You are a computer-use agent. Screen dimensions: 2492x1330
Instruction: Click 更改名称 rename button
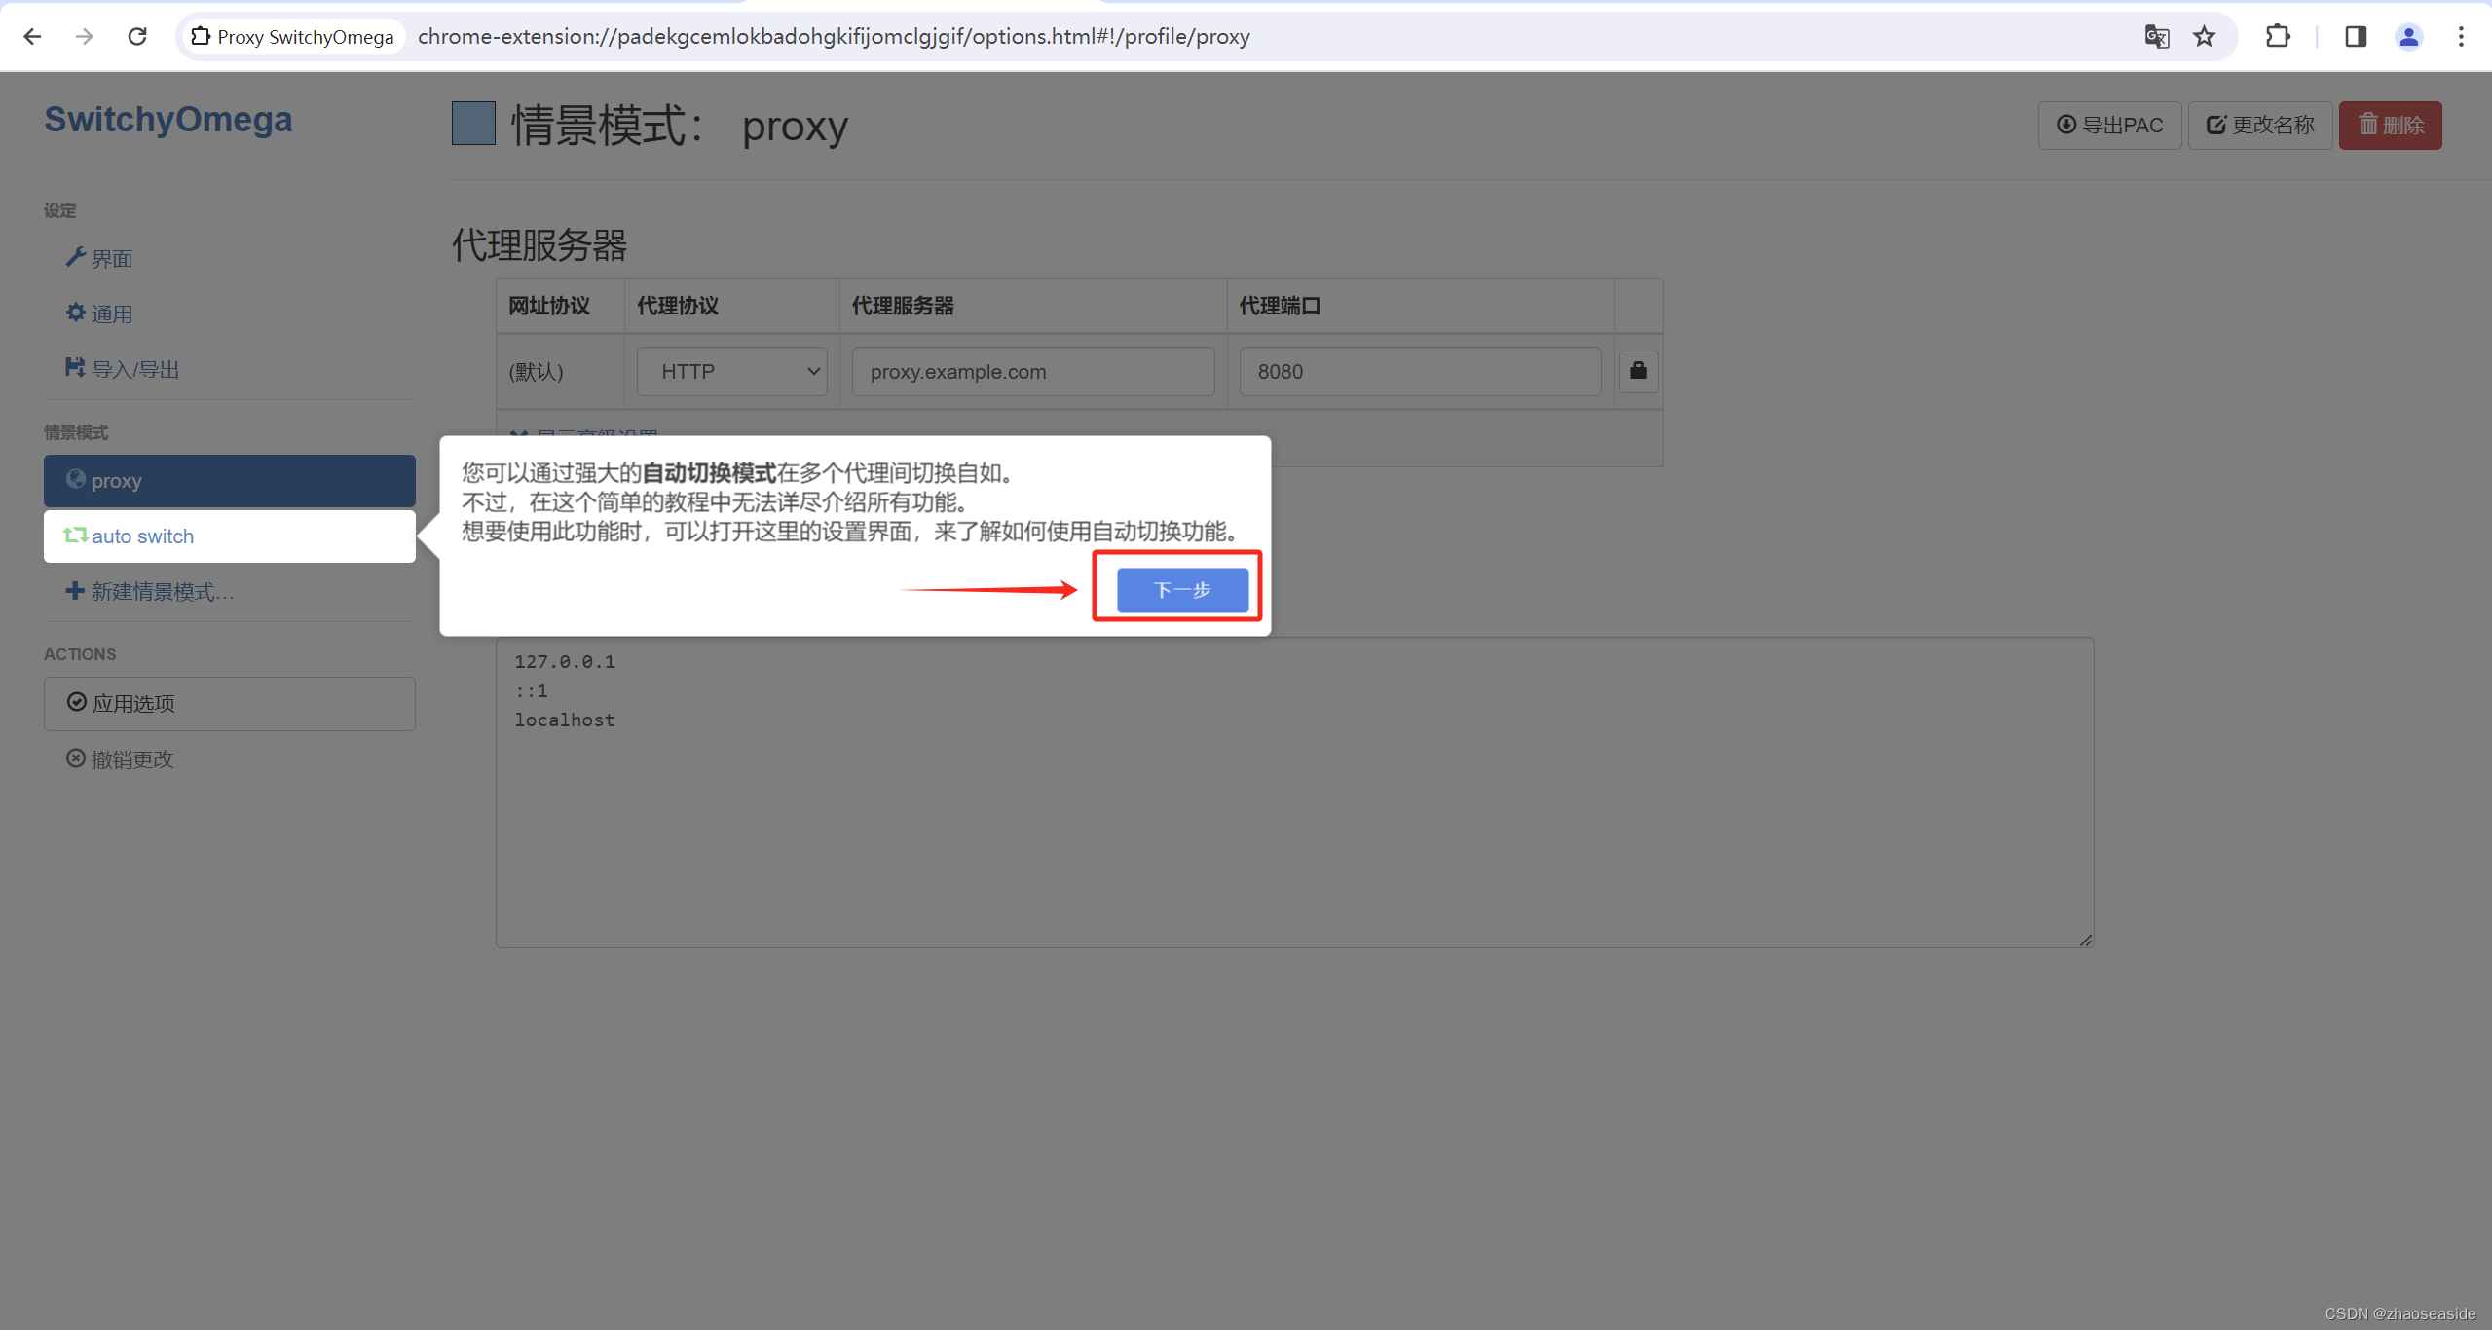[2259, 126]
